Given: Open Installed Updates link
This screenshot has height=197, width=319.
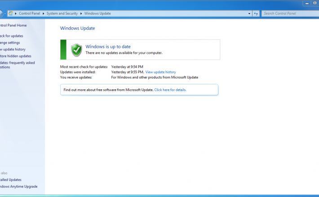Looking at the screenshot, I should click(11, 180).
